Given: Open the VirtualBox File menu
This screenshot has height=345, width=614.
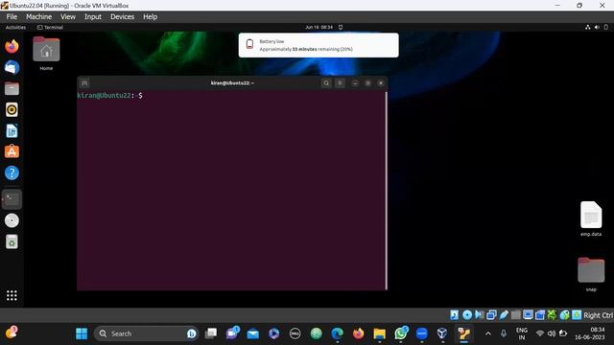Looking at the screenshot, I should tap(12, 17).
